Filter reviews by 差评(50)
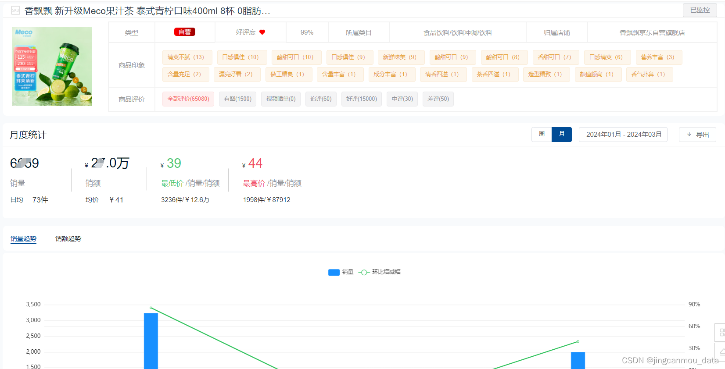This screenshot has width=725, height=369. (x=438, y=99)
